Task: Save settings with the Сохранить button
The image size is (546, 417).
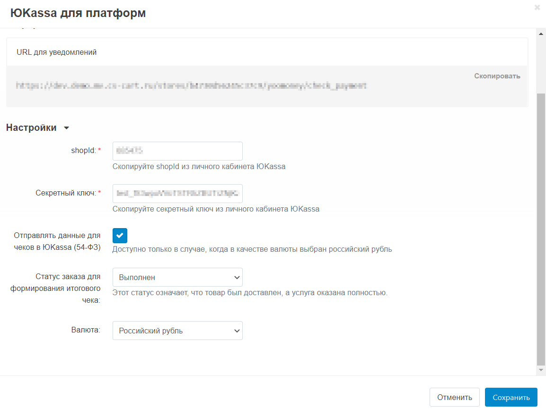Action: click(511, 397)
